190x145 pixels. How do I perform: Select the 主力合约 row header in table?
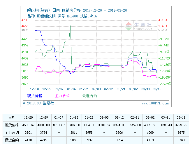[12, 133]
